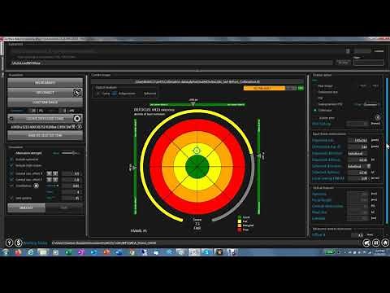The width and height of the screenshot is (390, 293).
Task: Toggle Central axis offset X checkbox
Action: coord(11,173)
